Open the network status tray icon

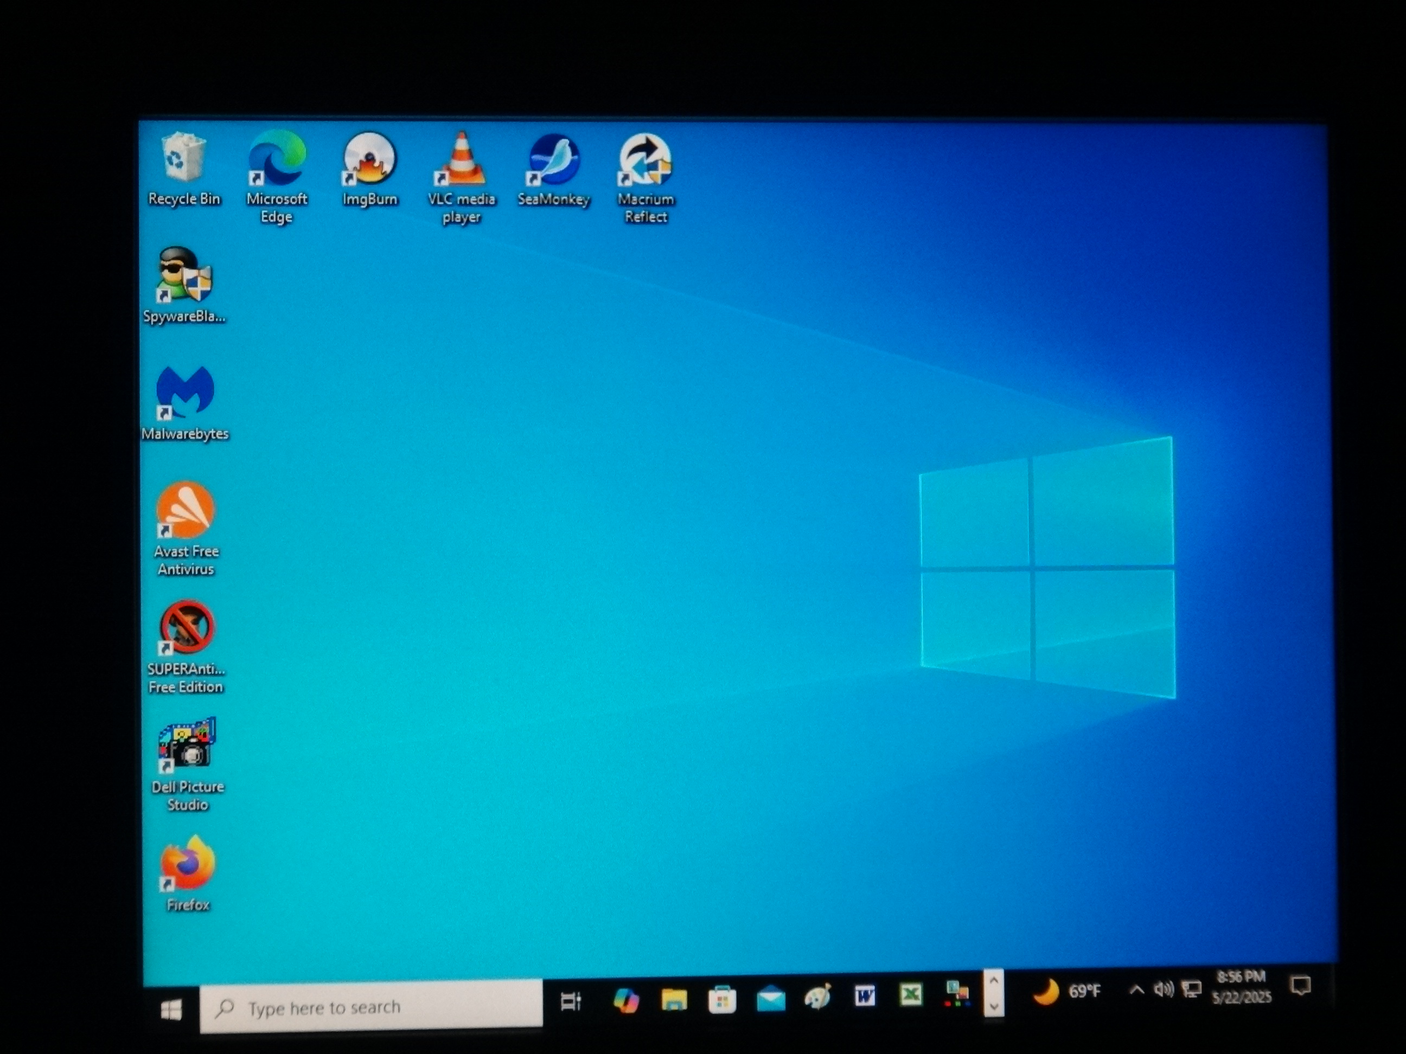[x=1192, y=988]
